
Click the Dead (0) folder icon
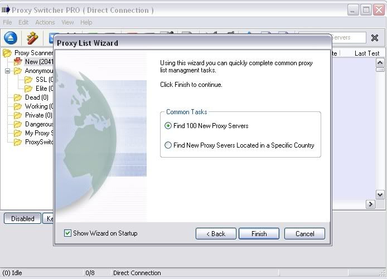click(18, 97)
